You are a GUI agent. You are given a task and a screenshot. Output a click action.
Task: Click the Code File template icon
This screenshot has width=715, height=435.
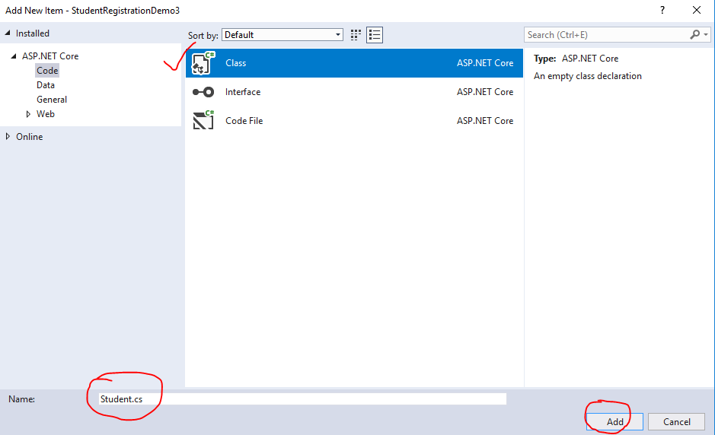click(203, 120)
